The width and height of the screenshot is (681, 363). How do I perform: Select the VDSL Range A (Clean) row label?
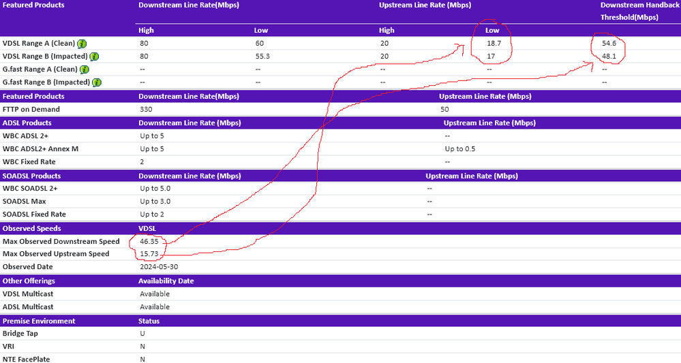38,44
